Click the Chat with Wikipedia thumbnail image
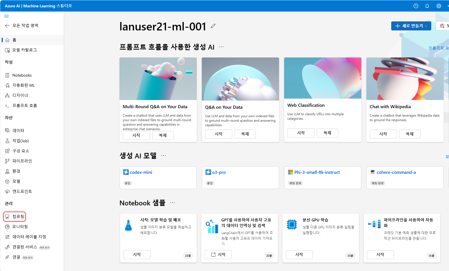The image size is (449, 271). pos(405,79)
